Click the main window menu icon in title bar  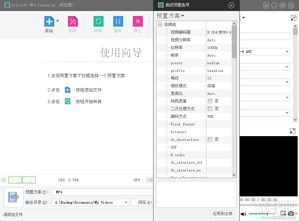[266, 5]
